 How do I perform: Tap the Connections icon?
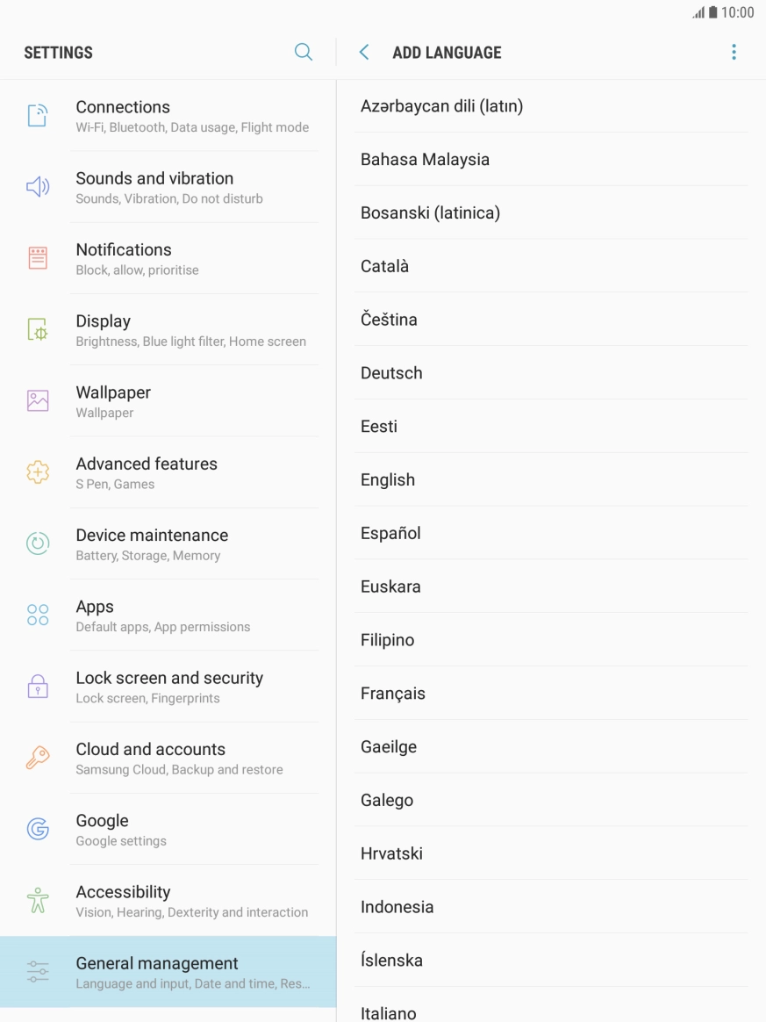tap(38, 116)
